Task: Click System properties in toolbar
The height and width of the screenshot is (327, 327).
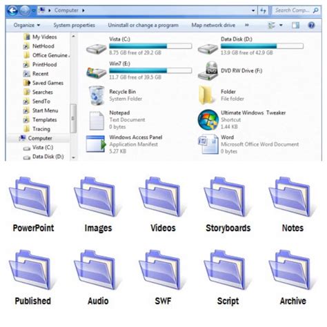Action: [x=74, y=25]
